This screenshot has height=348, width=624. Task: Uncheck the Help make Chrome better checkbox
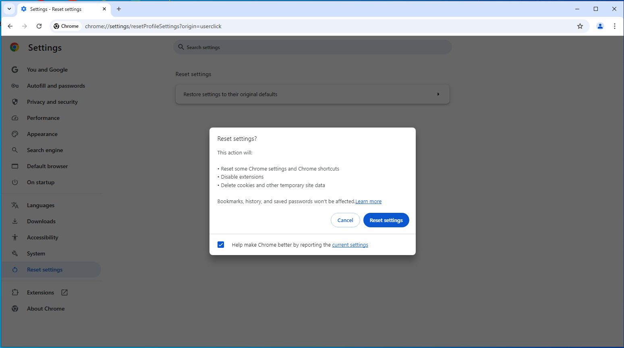(x=221, y=245)
